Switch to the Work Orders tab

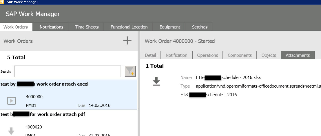tap(16, 27)
